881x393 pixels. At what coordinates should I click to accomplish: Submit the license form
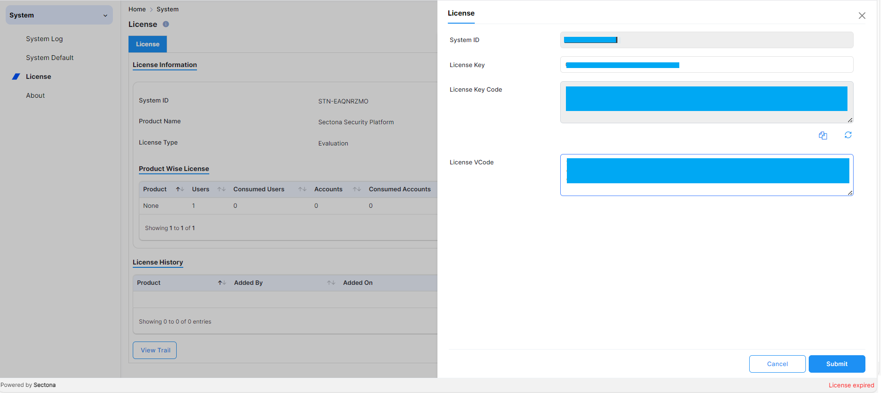[x=837, y=364]
